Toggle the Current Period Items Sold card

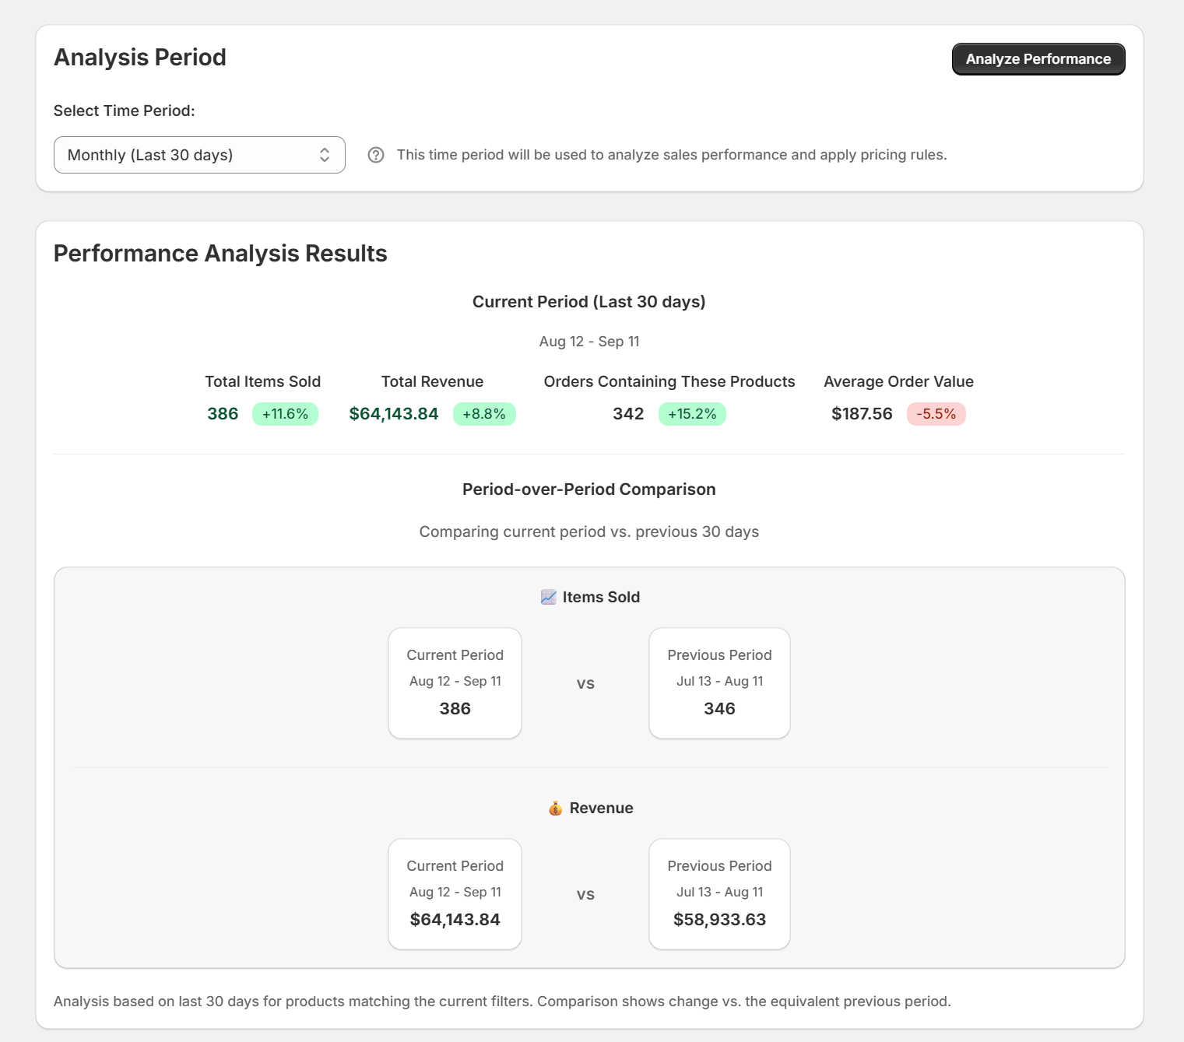(x=455, y=683)
